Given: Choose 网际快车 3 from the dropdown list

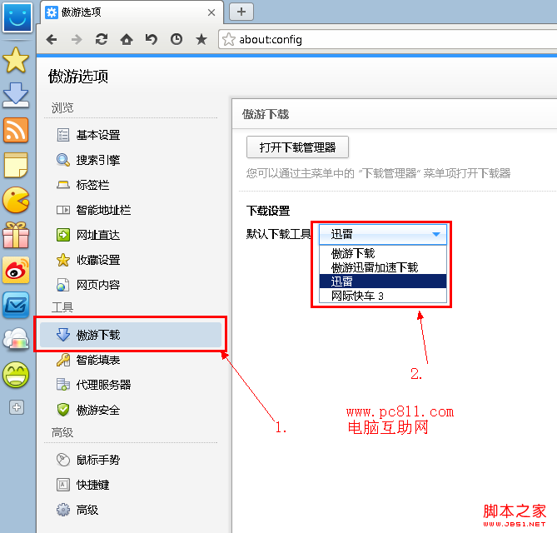Looking at the screenshot, I should [383, 296].
